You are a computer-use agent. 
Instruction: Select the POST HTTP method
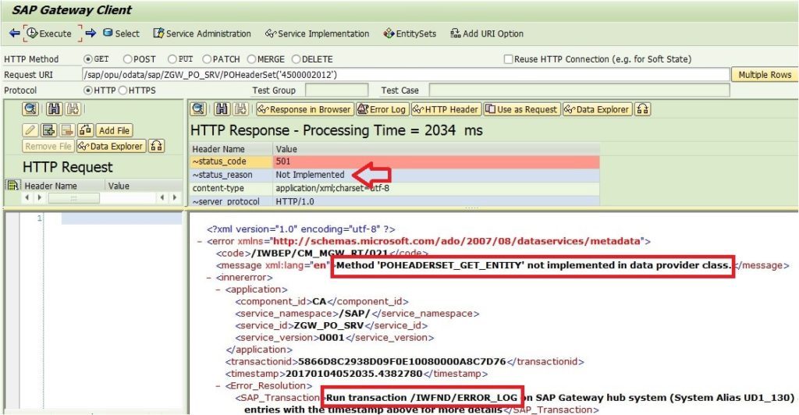pos(127,59)
